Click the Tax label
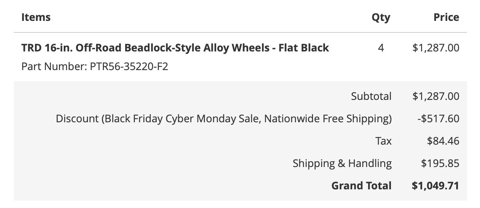 tap(383, 141)
